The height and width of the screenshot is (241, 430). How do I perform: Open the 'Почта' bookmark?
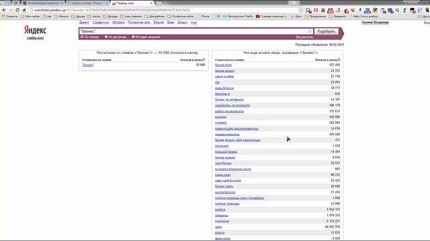coord(203,16)
